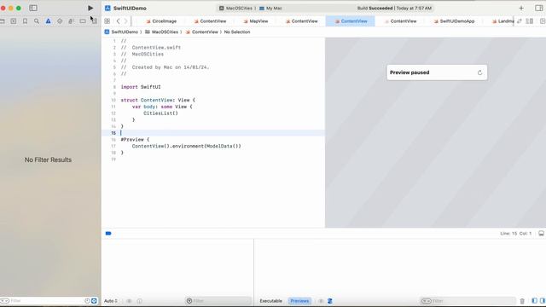This screenshot has height=307, width=546.
Task: Open the test navigator diamond icon
Action: click(x=60, y=21)
